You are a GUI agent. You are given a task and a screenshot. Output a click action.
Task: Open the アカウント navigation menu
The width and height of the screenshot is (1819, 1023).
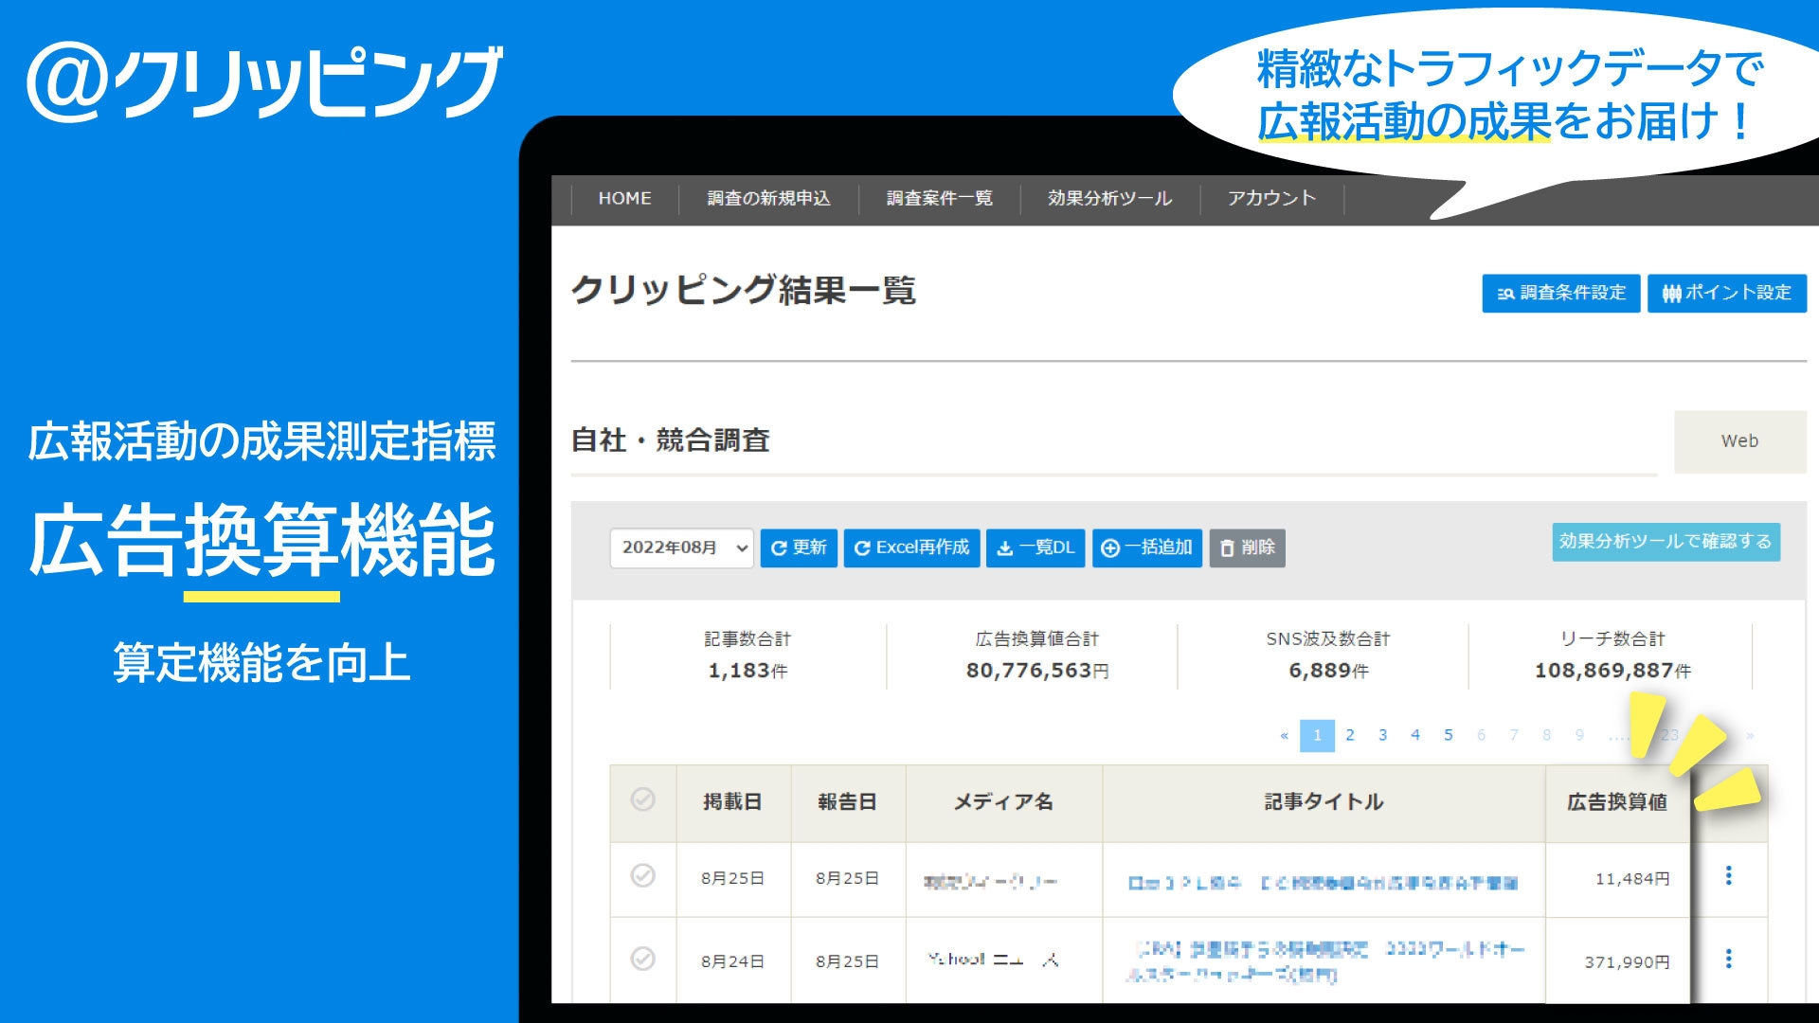[1271, 199]
